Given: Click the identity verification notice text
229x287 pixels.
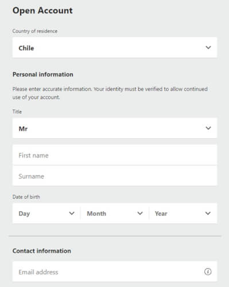Looking at the screenshot, I should 110,93.
